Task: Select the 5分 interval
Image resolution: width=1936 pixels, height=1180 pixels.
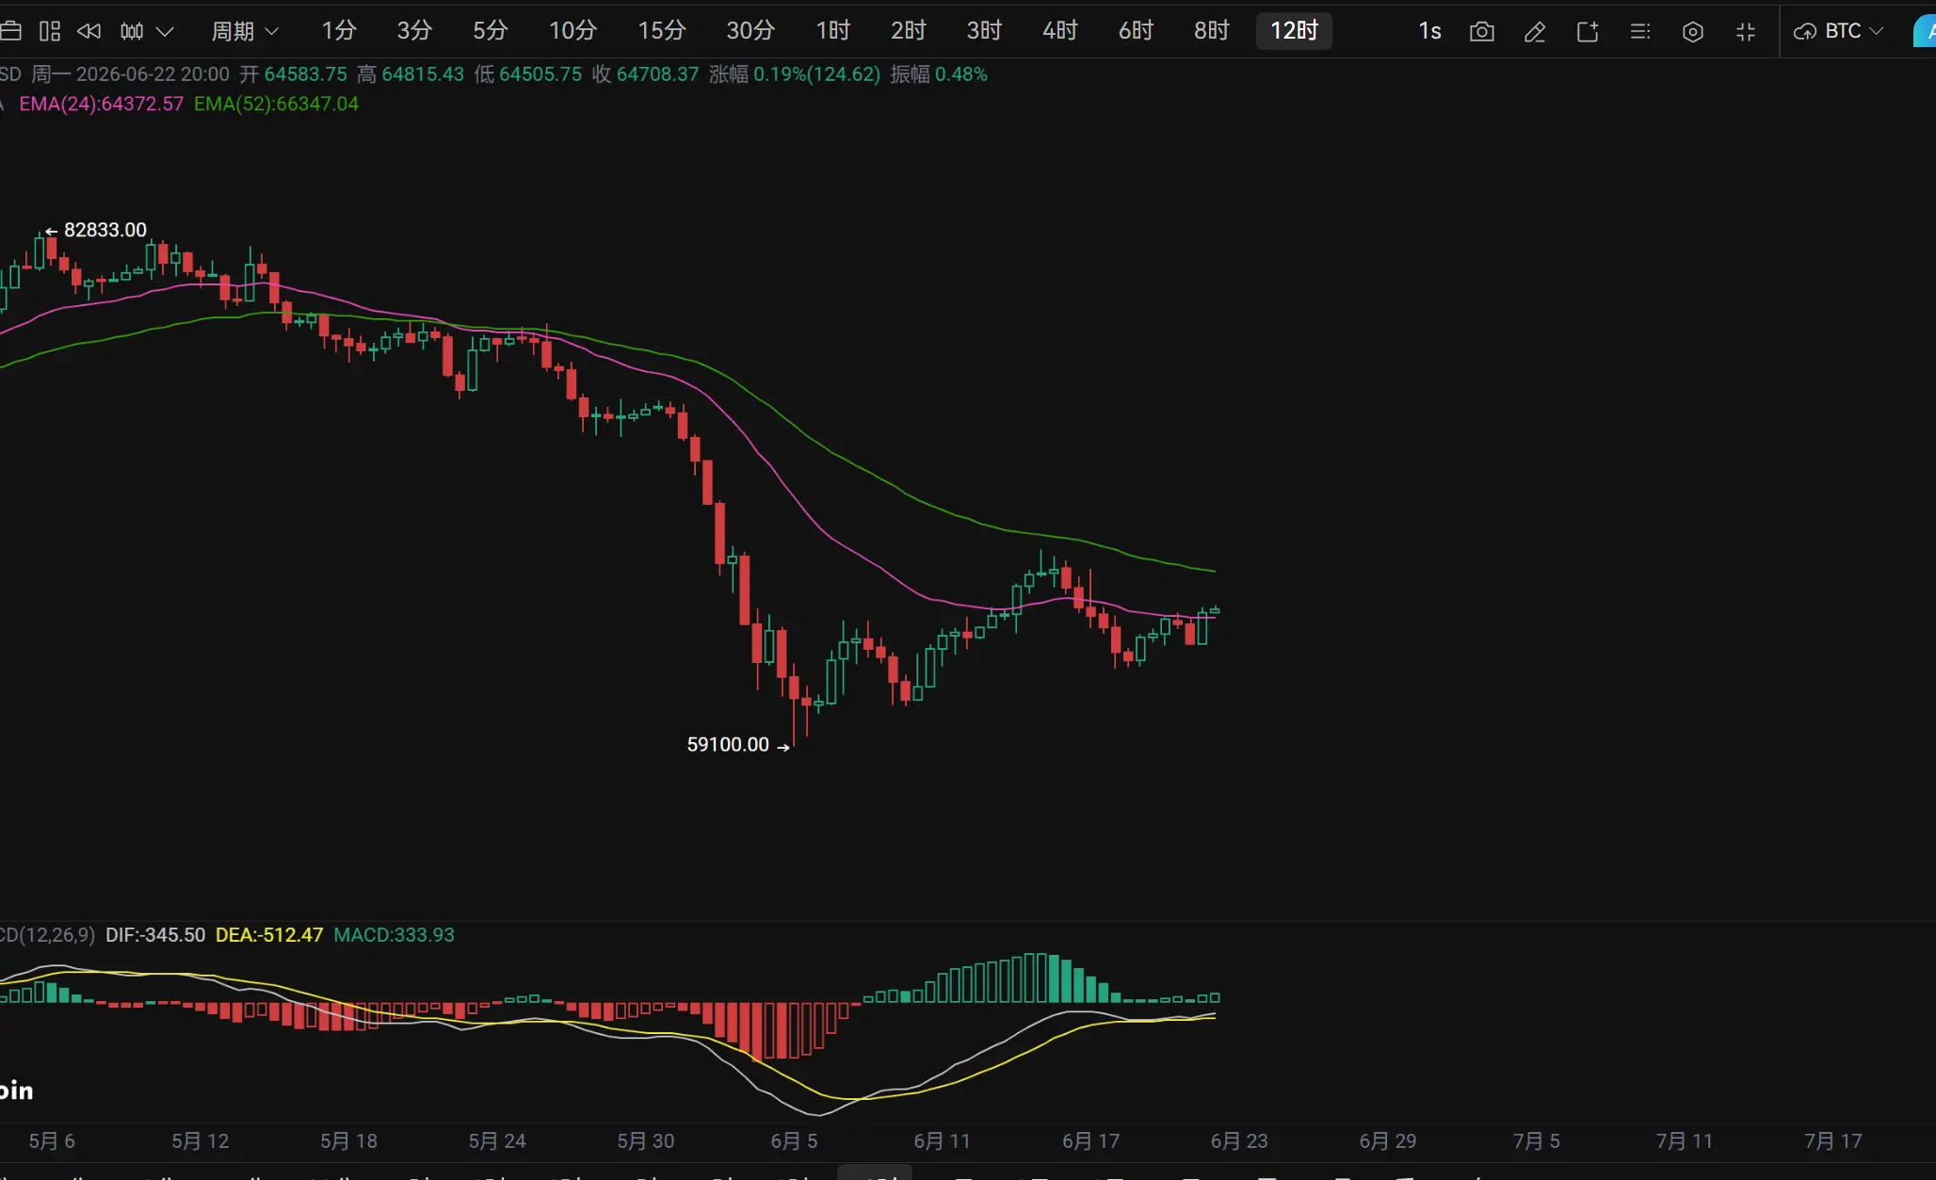Action: (x=491, y=31)
